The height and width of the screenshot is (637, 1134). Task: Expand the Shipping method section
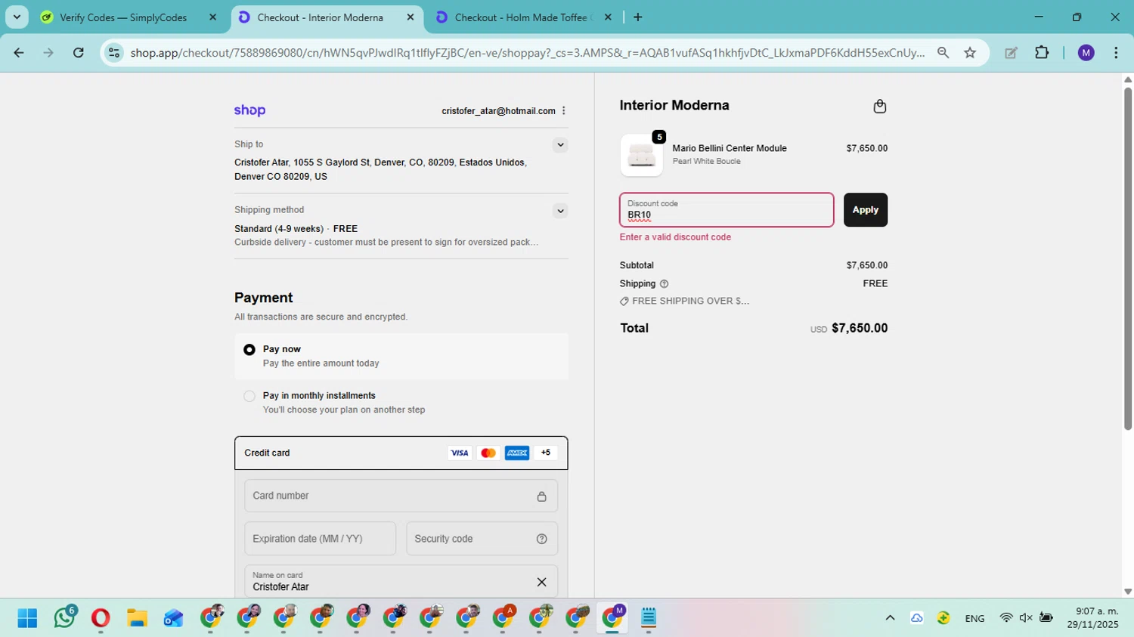560,211
